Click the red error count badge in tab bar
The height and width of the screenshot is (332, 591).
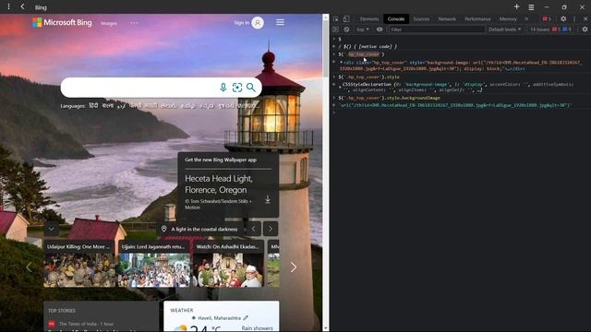547,18
